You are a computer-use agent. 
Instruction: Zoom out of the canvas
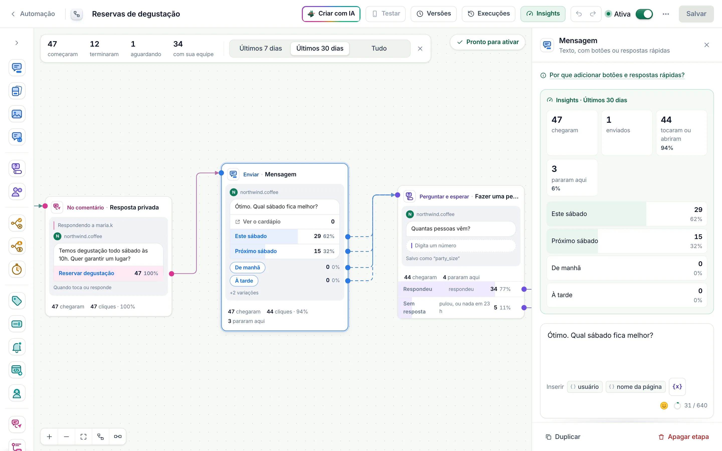coord(66,437)
